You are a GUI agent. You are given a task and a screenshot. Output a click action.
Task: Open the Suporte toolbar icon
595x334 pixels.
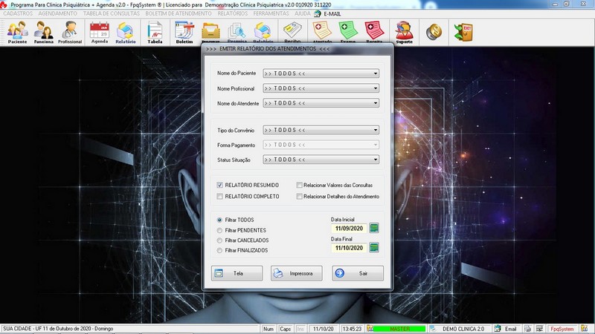(405, 33)
